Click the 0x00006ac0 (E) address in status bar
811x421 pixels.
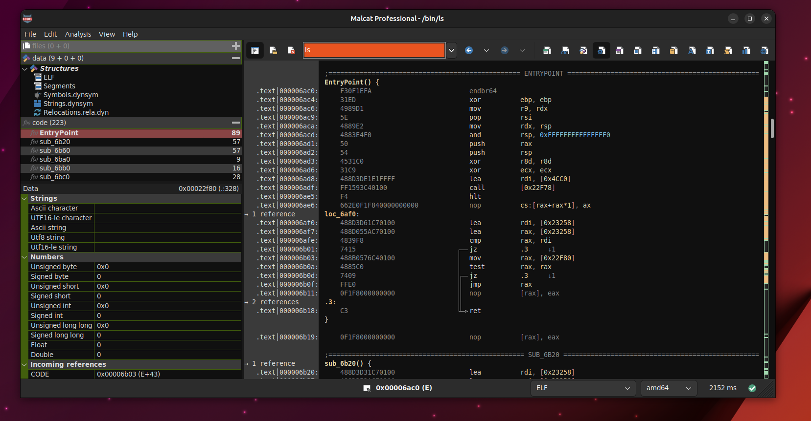tap(404, 388)
